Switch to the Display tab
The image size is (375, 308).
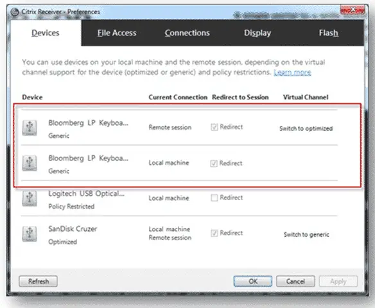[257, 33]
